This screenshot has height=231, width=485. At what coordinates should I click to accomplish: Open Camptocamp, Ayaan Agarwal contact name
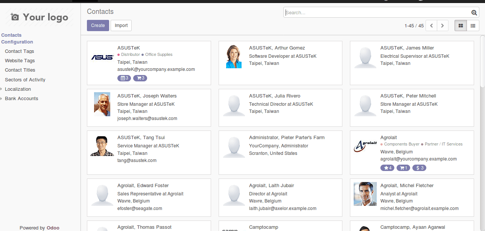tap(413, 227)
